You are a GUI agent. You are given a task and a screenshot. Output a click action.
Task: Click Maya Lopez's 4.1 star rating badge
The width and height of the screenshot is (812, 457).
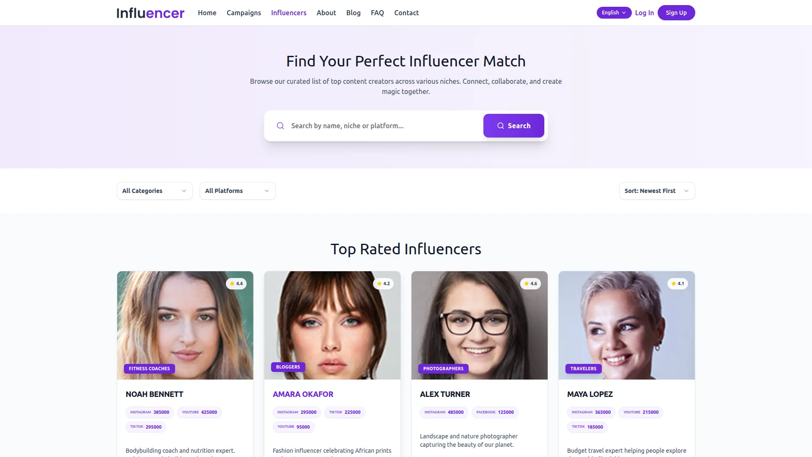678,284
